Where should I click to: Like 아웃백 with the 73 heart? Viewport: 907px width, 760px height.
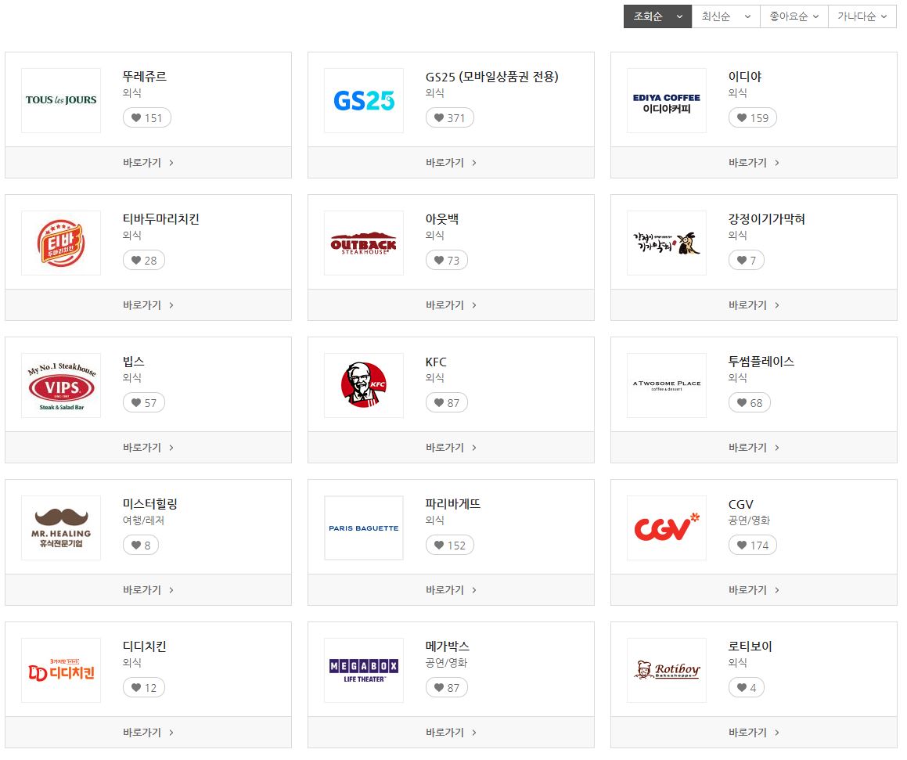[x=447, y=261]
